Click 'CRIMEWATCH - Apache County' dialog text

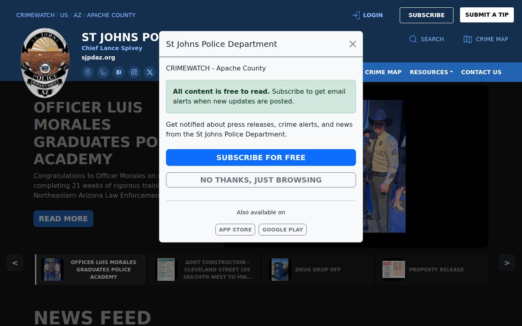(x=216, y=68)
